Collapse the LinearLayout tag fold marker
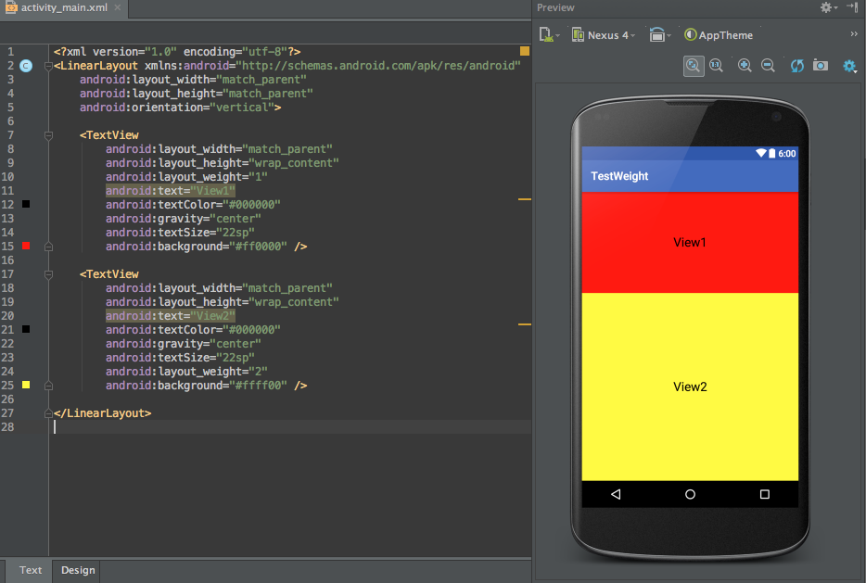Image resolution: width=866 pixels, height=583 pixels. coord(48,66)
